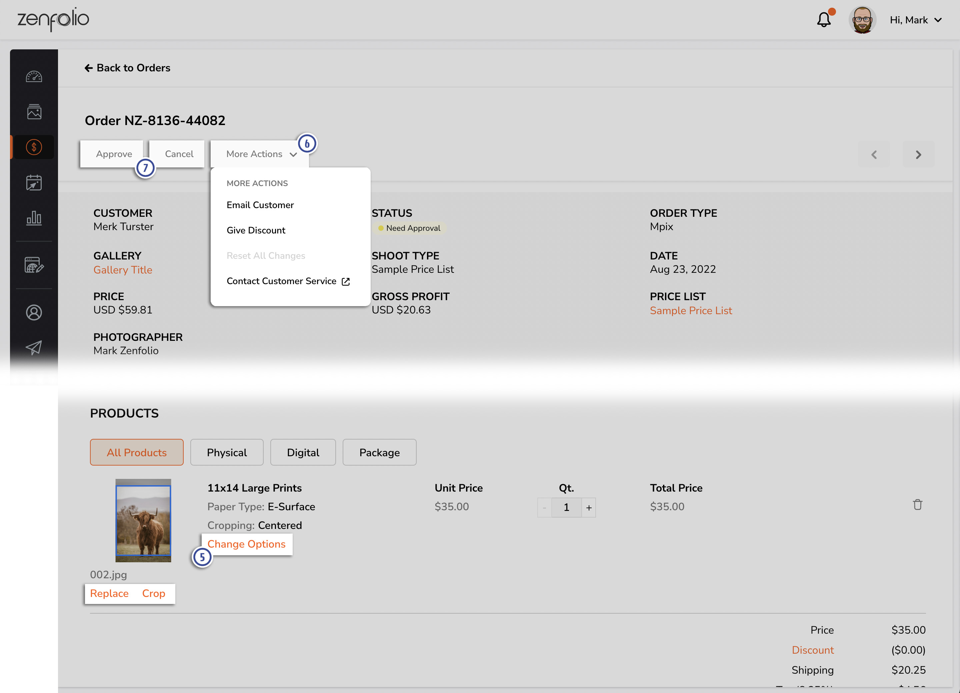Image resolution: width=960 pixels, height=693 pixels.
Task: Open the bar chart reports sidebar icon
Action: pos(34,218)
